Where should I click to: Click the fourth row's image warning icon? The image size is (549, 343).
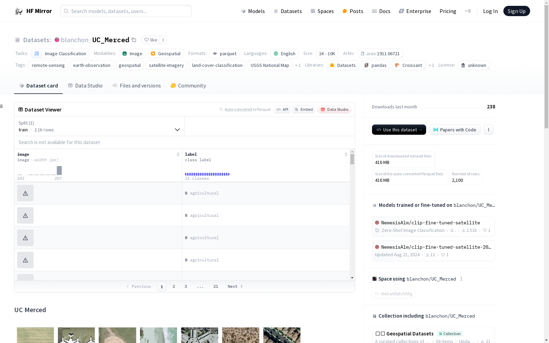(x=25, y=260)
